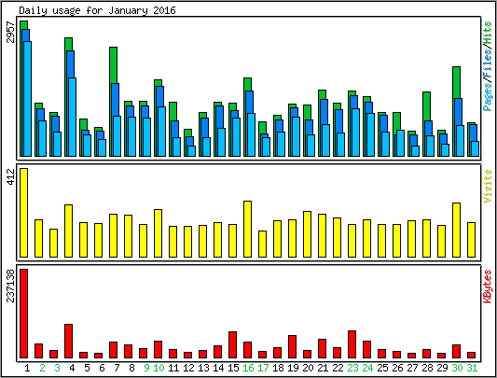Viewport: 497px width, 378px height.
Task: Click the day 16 hits bar group
Action: [249, 117]
